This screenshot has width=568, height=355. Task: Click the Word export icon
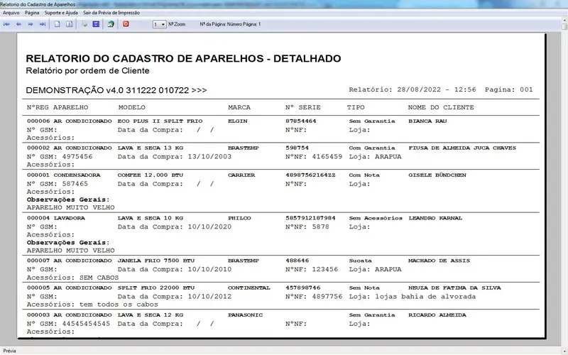point(96,24)
